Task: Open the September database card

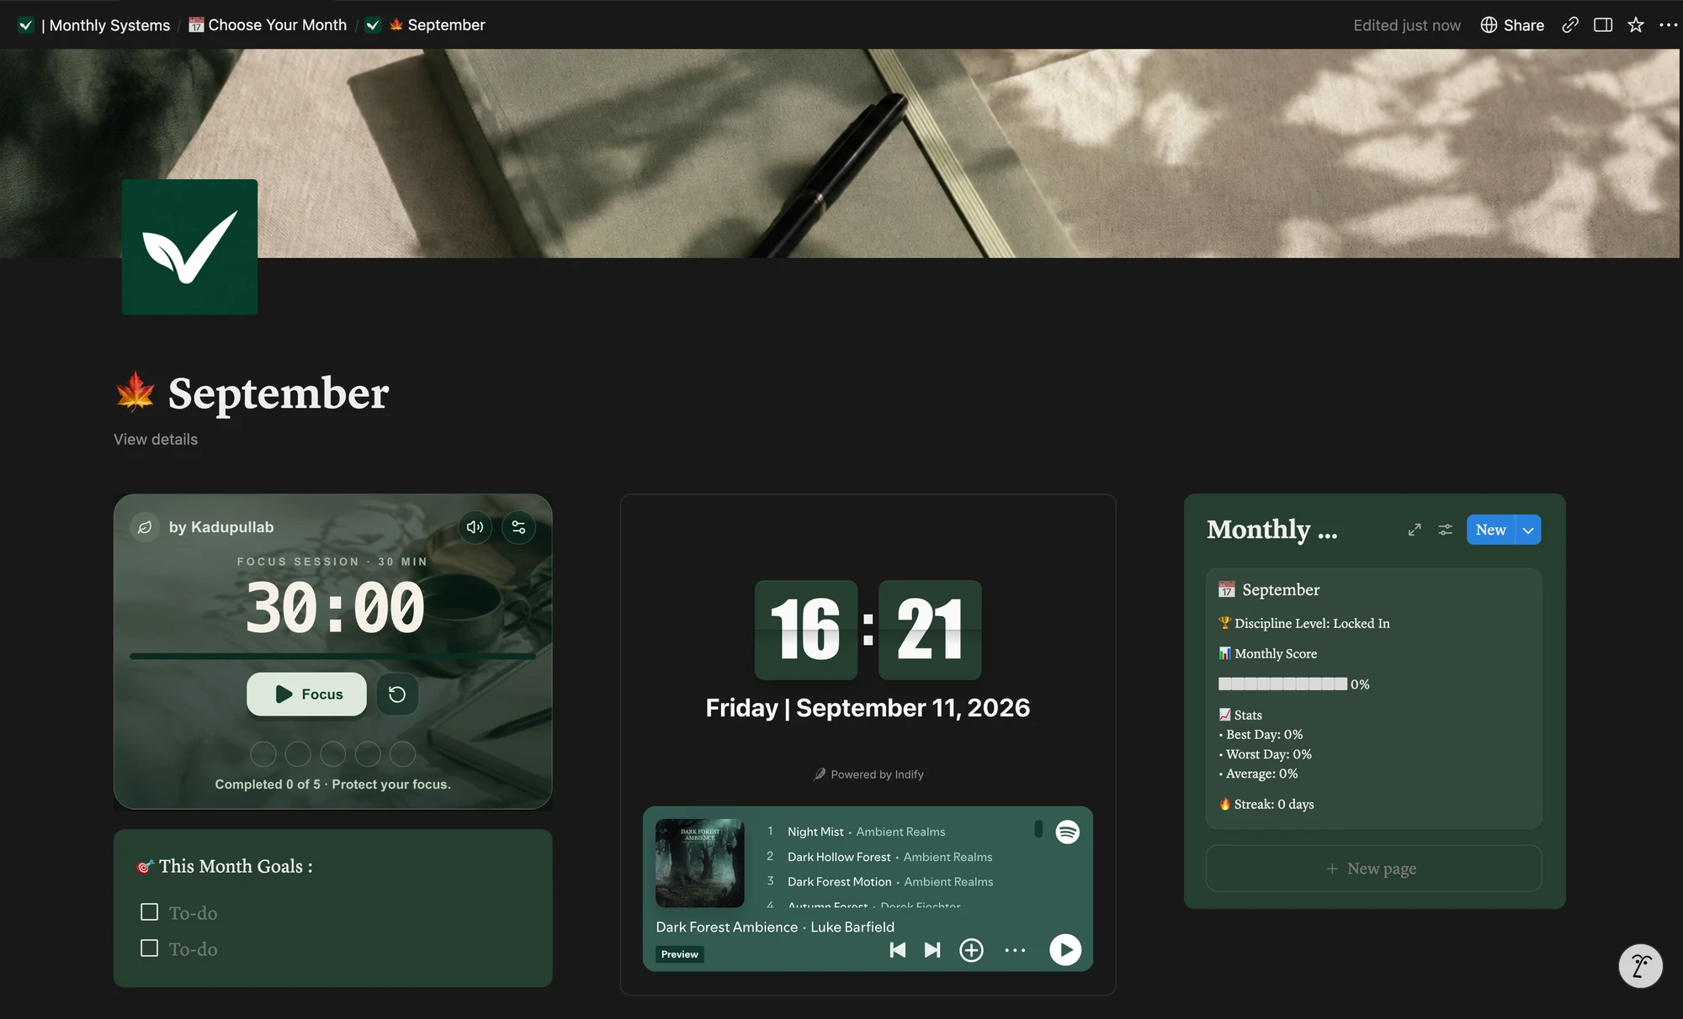Action: click(x=1373, y=699)
